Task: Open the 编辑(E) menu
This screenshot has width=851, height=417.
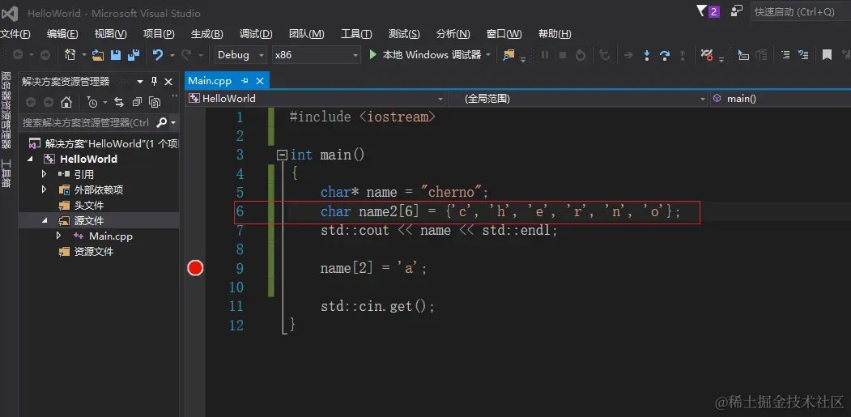Action: (62, 34)
